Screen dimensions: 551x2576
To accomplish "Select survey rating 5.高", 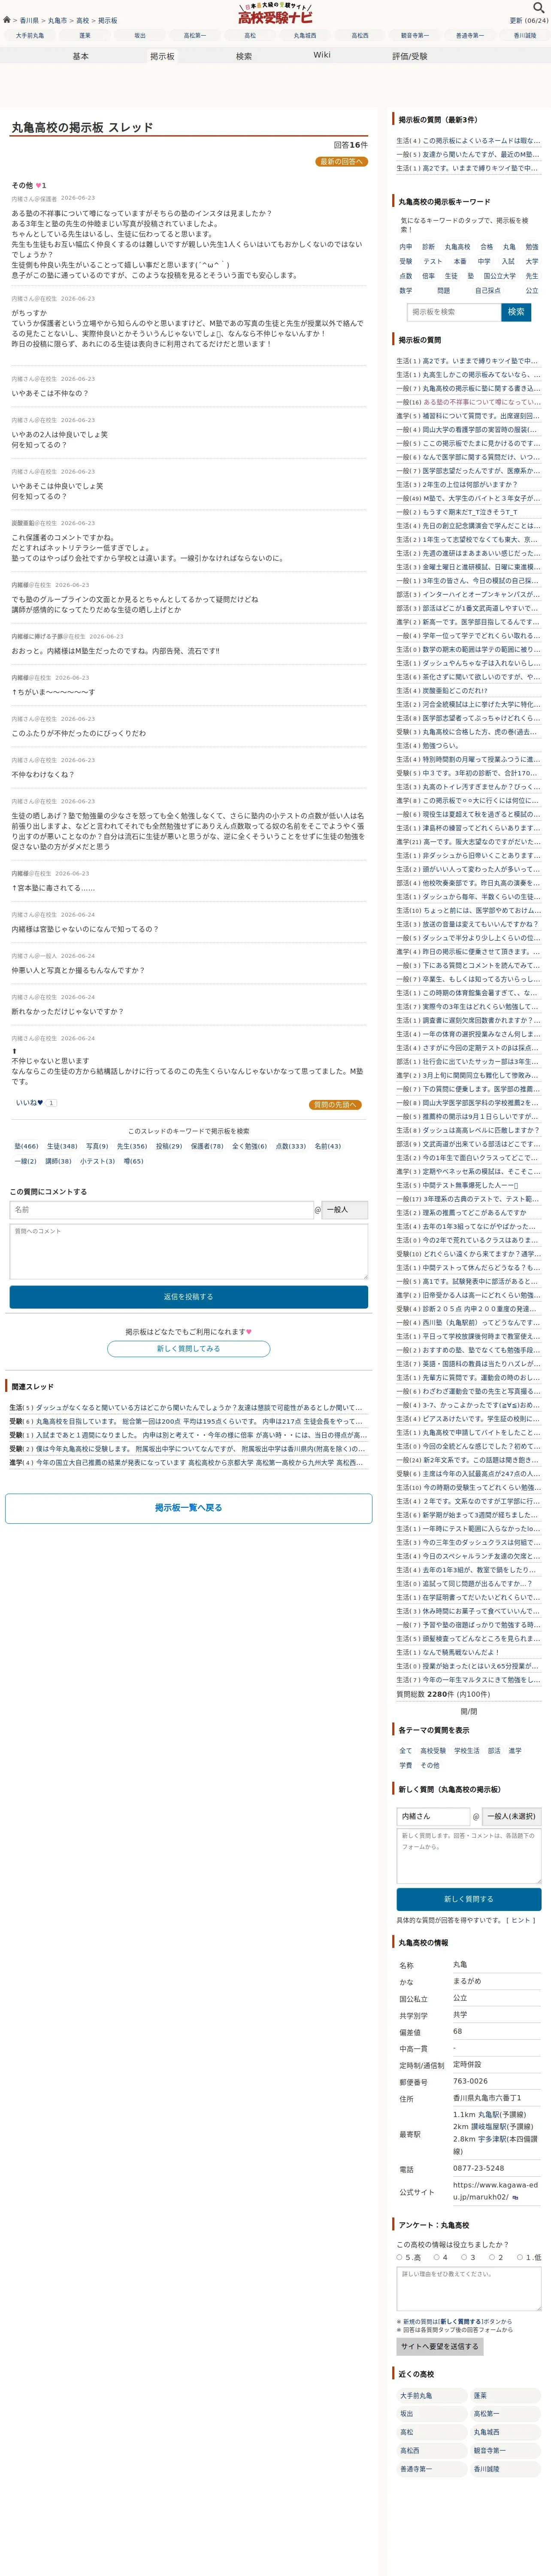I will pyautogui.click(x=400, y=2257).
